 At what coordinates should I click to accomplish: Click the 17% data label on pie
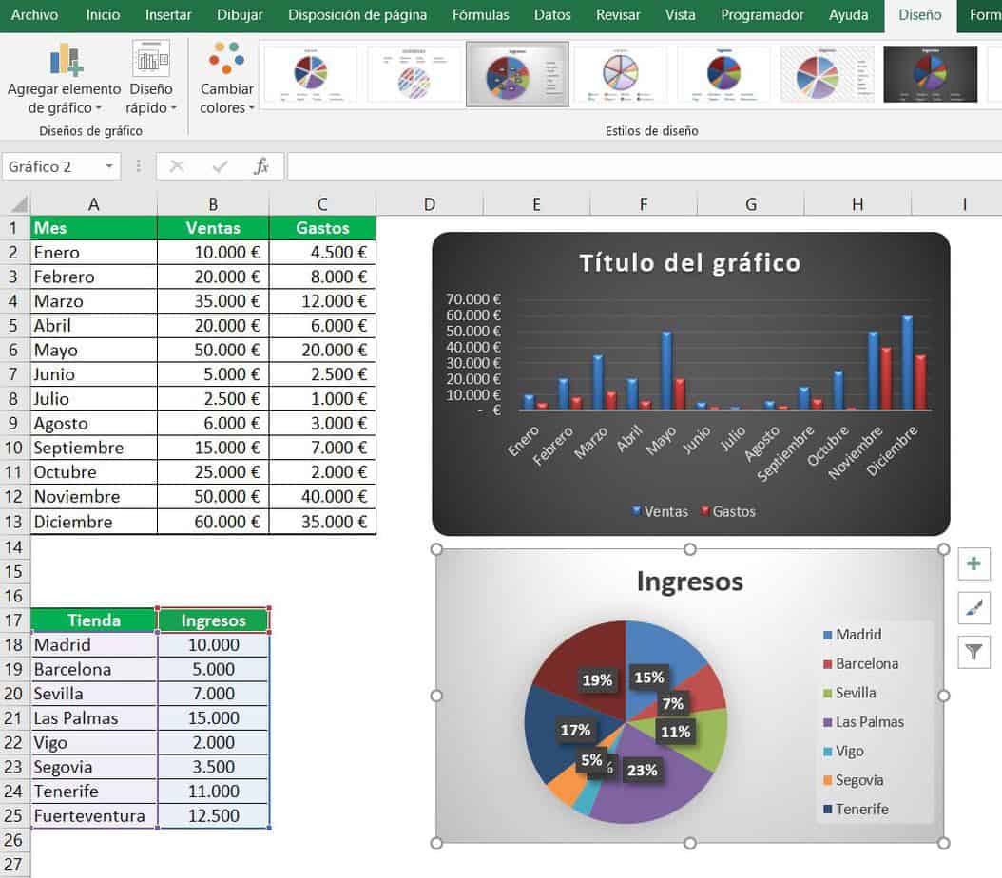(x=575, y=731)
